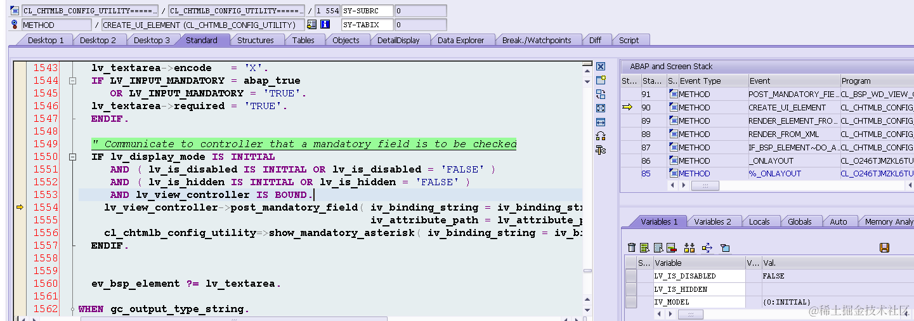914x321 pixels.
Task: Open the Locals tab
Action: click(x=759, y=221)
